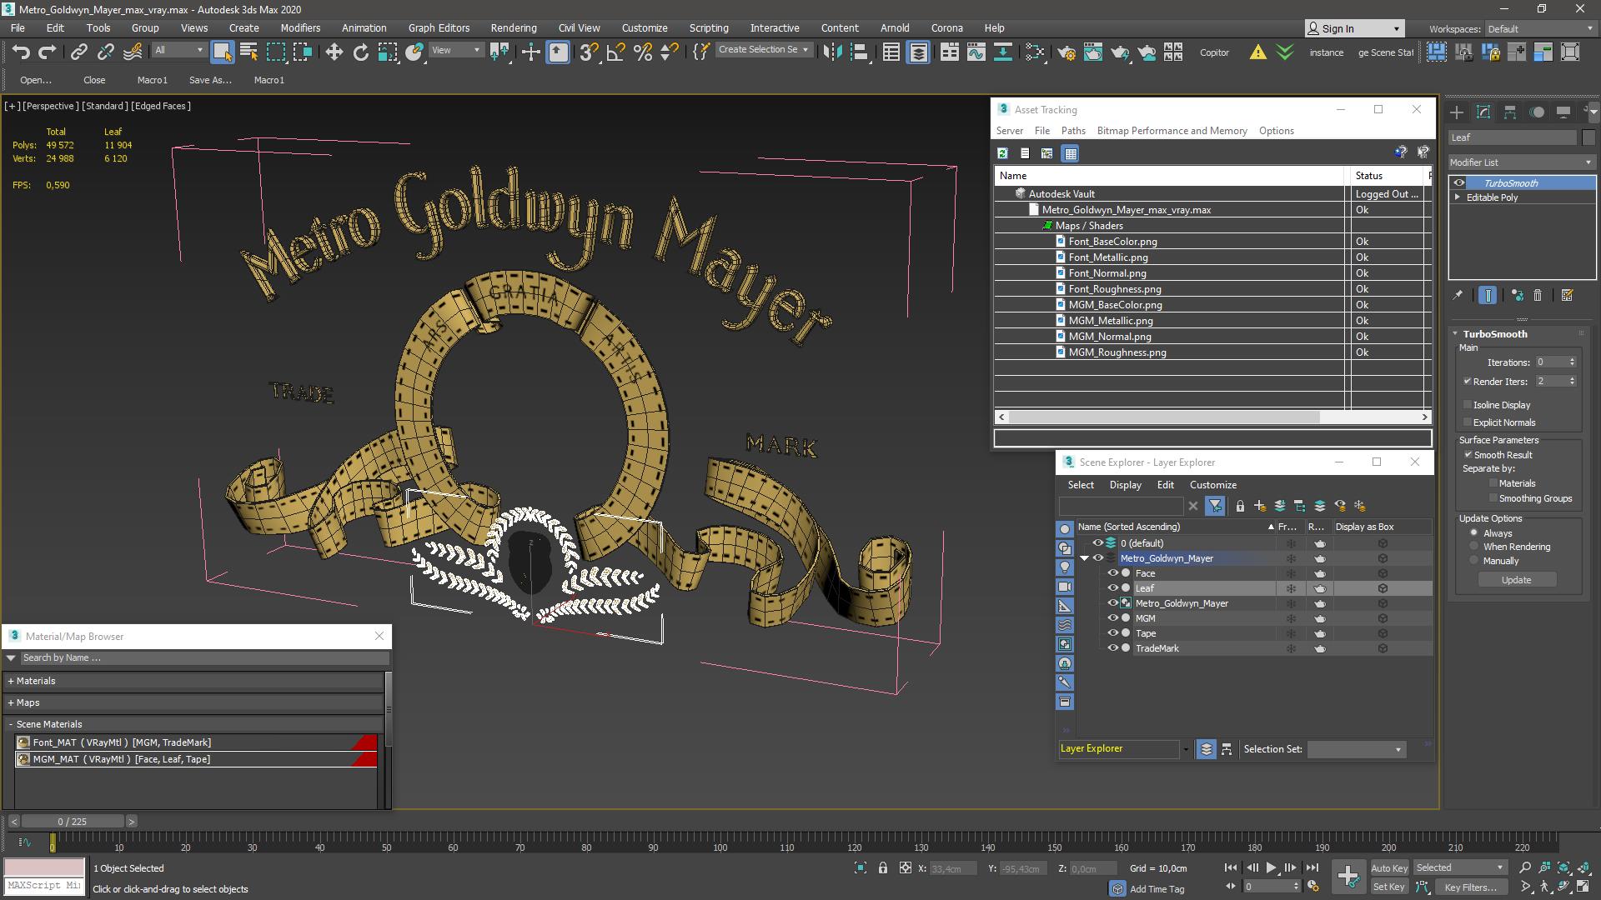The width and height of the screenshot is (1601, 900).
Task: Click the yellow warning triangle icon
Action: (x=1257, y=52)
